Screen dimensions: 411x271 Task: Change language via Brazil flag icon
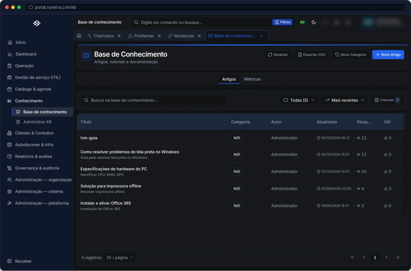302,22
